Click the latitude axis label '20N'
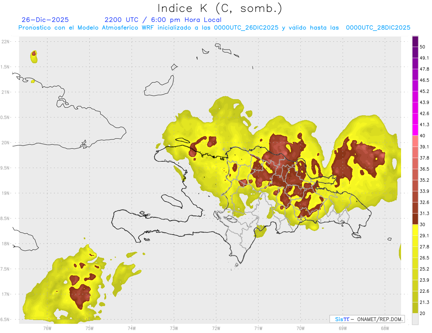432x333 pixels. point(5,143)
